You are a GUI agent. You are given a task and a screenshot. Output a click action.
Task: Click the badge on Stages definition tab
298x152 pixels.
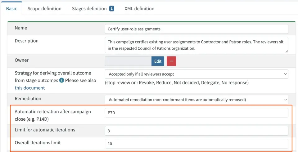(x=112, y=9)
